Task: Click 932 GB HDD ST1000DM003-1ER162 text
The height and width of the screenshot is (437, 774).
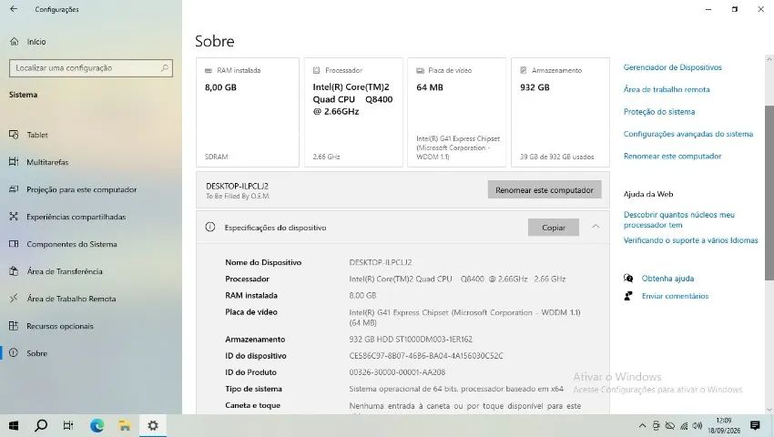Action: (x=411, y=340)
